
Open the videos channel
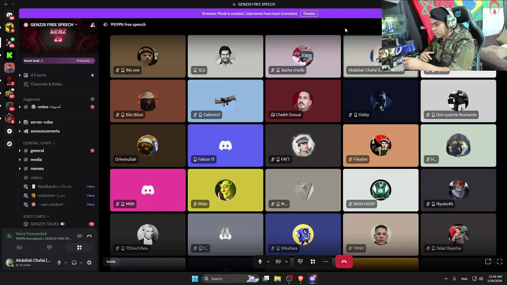[x=58, y=177]
